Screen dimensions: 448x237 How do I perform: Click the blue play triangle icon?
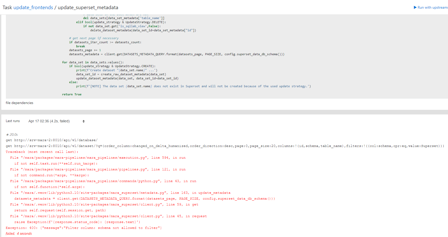coord(415,7)
